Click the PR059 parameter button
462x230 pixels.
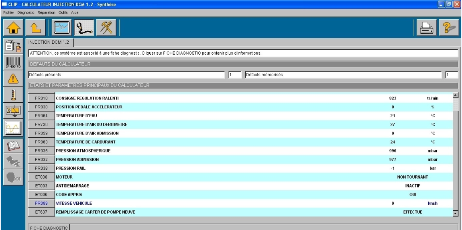coord(41,133)
